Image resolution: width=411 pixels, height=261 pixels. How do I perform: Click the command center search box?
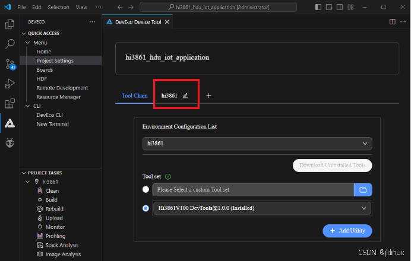(x=218, y=7)
